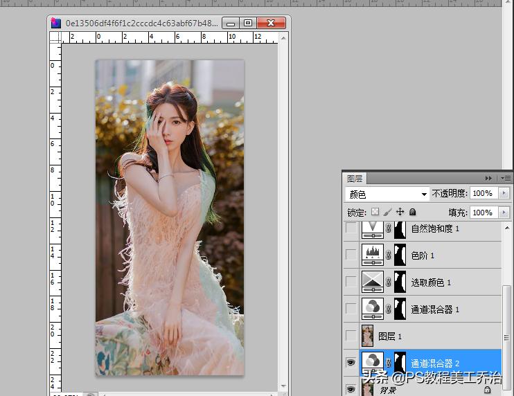Viewport: 514px width, 396px height.
Task: Click the lock position move icon
Action: (x=400, y=212)
